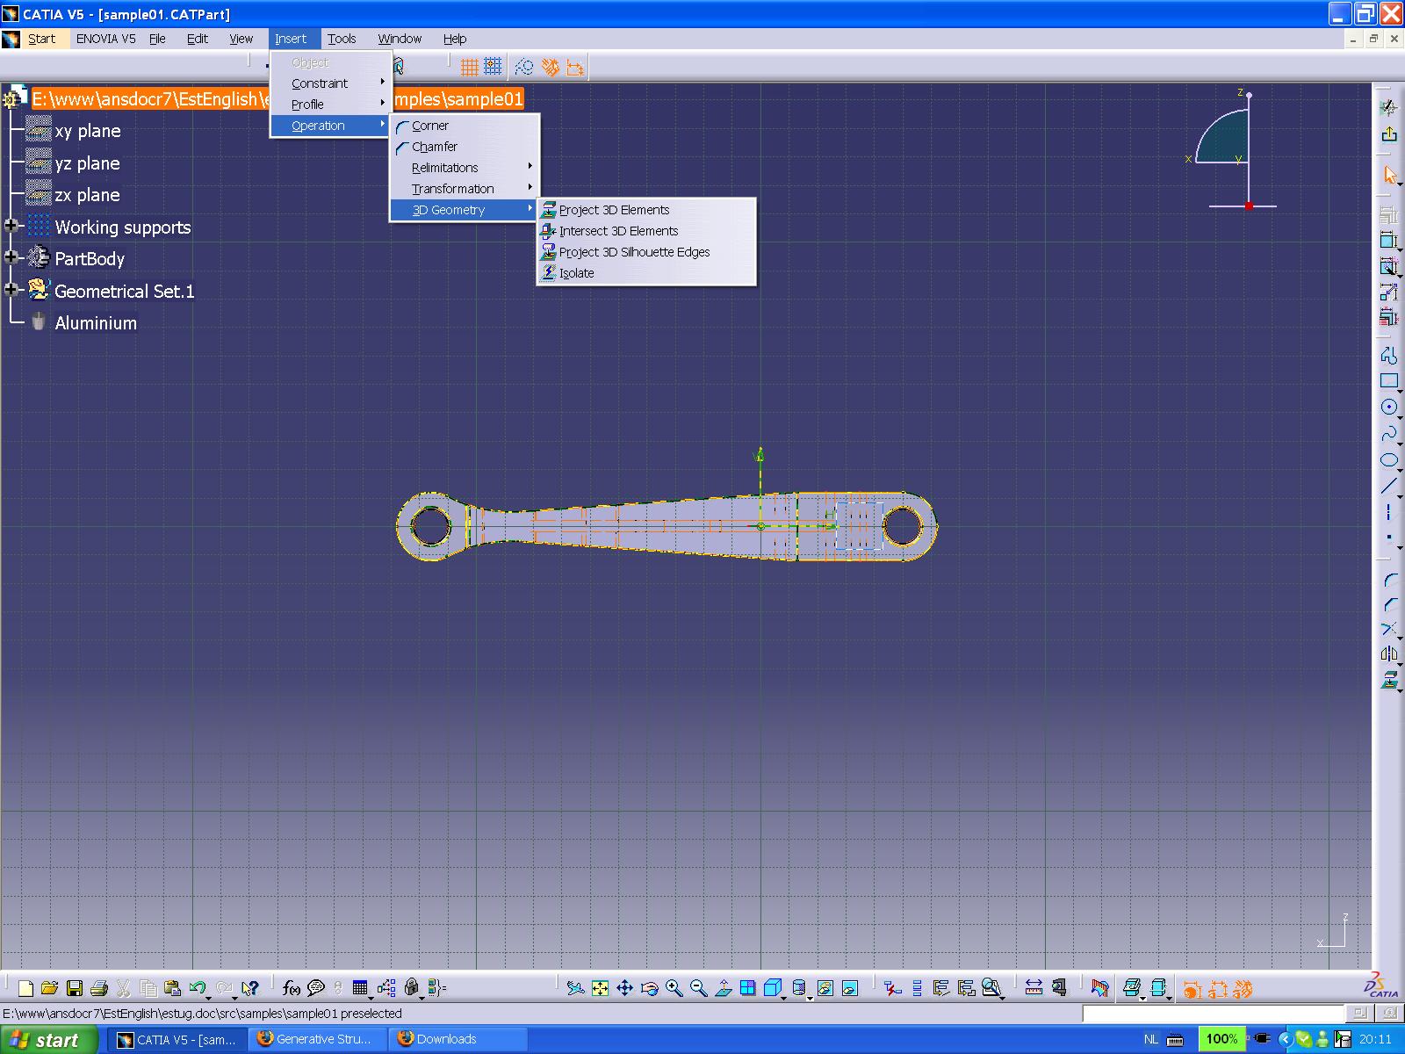Open the Profile submenu under Insert

click(x=330, y=105)
